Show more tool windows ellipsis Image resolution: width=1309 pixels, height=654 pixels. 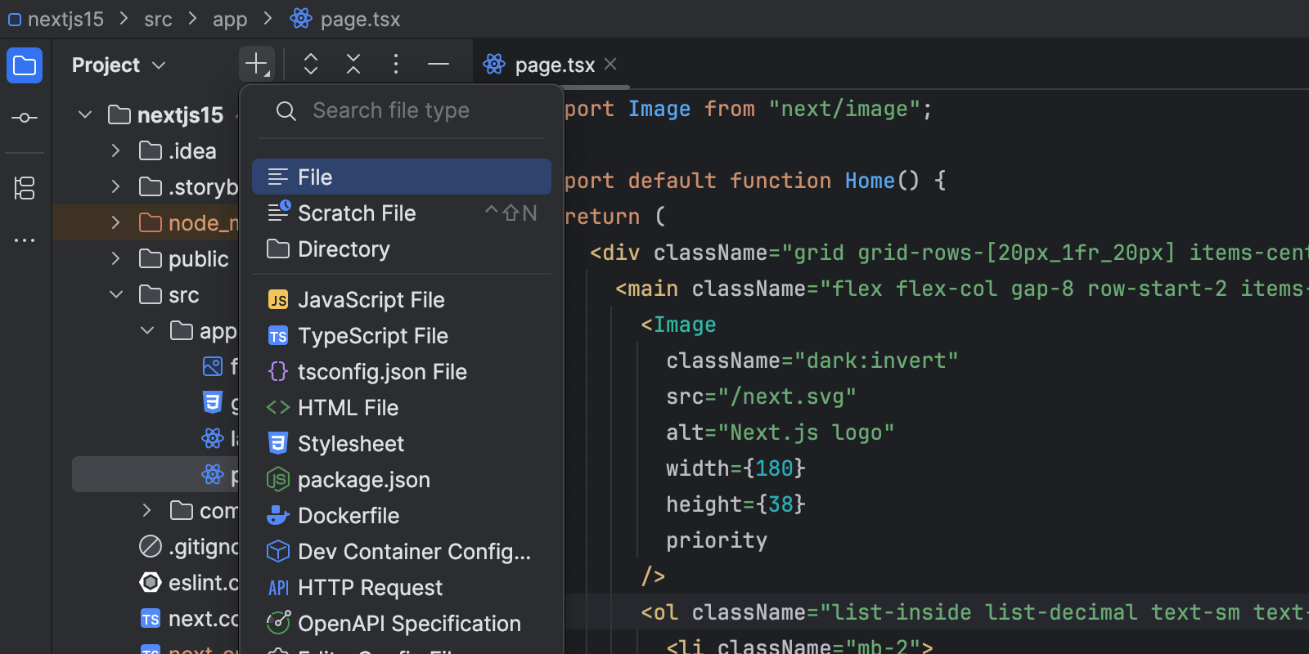[x=25, y=240]
